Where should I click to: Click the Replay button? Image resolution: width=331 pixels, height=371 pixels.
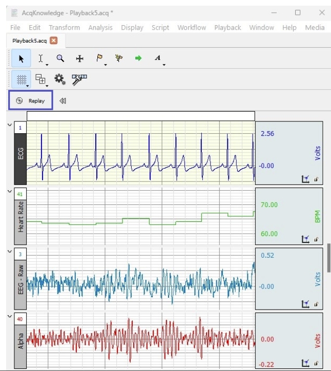tap(31, 101)
